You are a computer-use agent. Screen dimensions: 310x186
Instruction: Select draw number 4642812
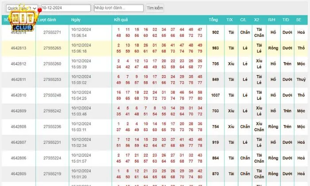[19, 64]
